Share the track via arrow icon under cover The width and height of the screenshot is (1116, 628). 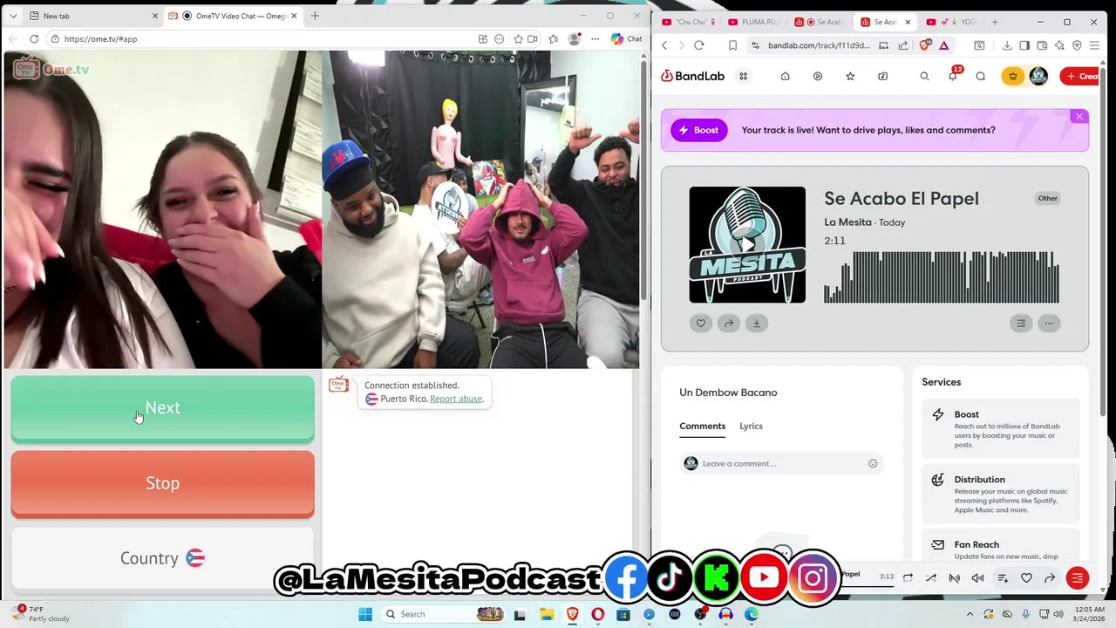[x=729, y=324]
